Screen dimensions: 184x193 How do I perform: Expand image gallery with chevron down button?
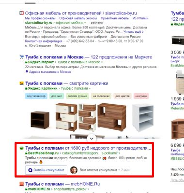(92, 138)
